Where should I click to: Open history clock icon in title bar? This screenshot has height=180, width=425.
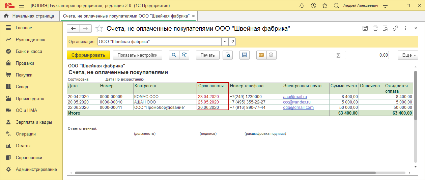(313, 6)
